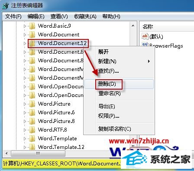Screen dimensions: 194x171
Task: Click the Word.Document.8 folder icon
Action: (32, 61)
